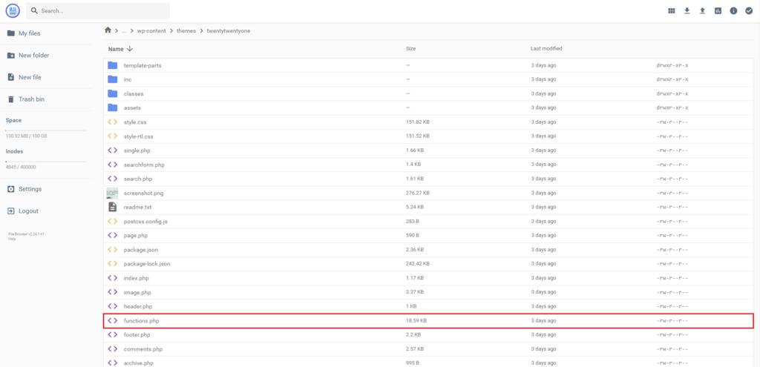Click the upload toolbar icon

tap(702, 10)
